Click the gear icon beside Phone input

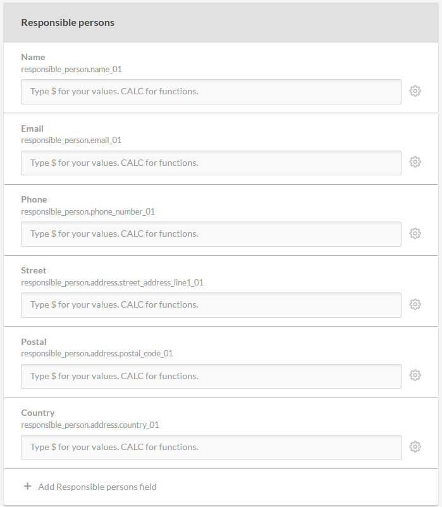pos(415,234)
